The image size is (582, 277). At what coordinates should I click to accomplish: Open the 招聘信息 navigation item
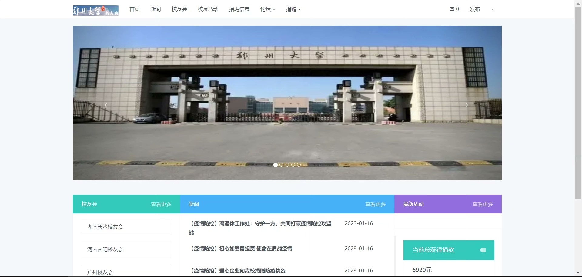tap(239, 9)
